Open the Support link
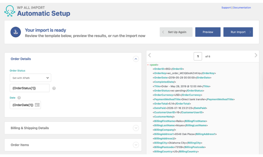Viewport: 263px width, 157px height. click(x=226, y=7)
